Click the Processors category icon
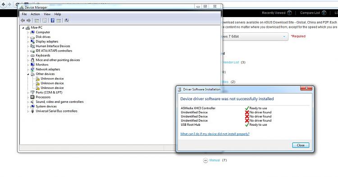The height and width of the screenshot is (177, 338). (x=32, y=97)
